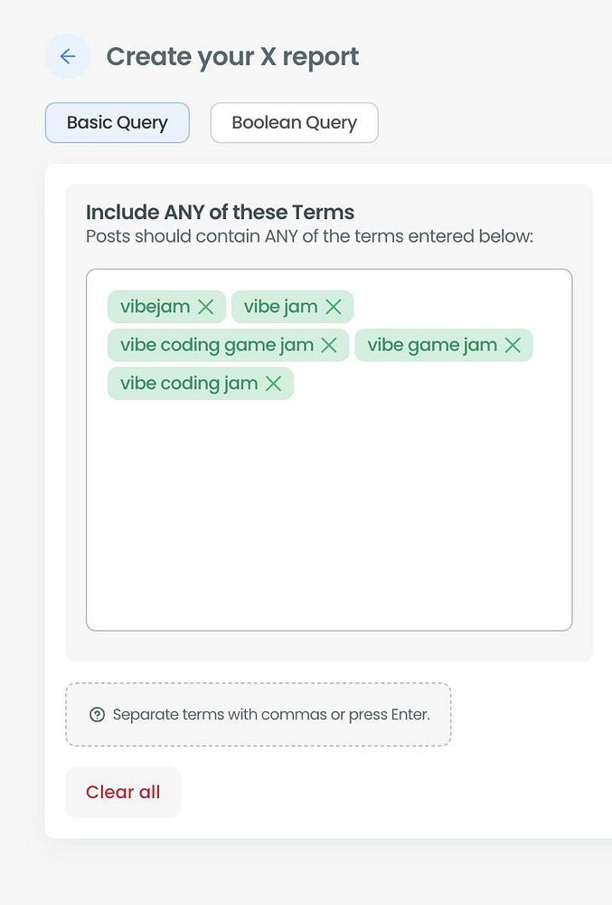Remove the "vibe game jam" tag
Screen dimensions: 612x905
pyautogui.click(x=513, y=345)
